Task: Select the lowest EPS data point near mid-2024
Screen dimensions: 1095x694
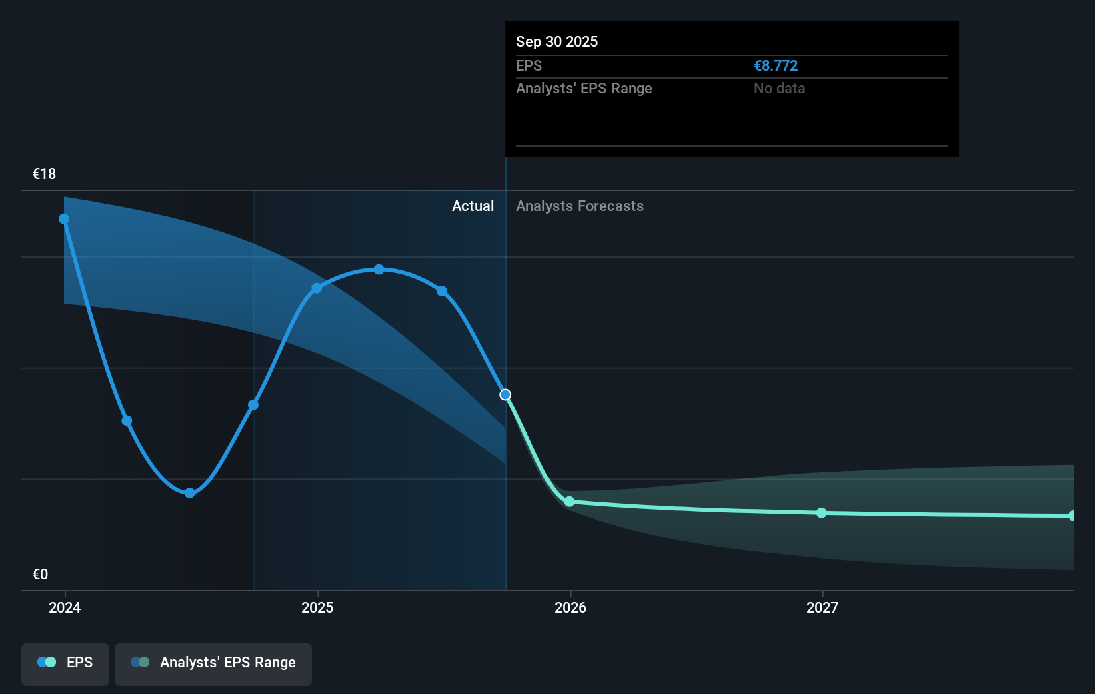Action: [189, 493]
